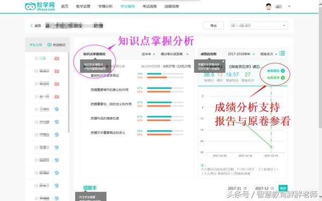The width and height of the screenshot is (322, 201).
Task: Click the 错题本 section heading
Action: [90, 188]
